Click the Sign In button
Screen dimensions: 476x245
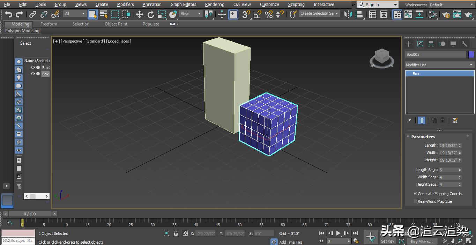[x=373, y=5]
